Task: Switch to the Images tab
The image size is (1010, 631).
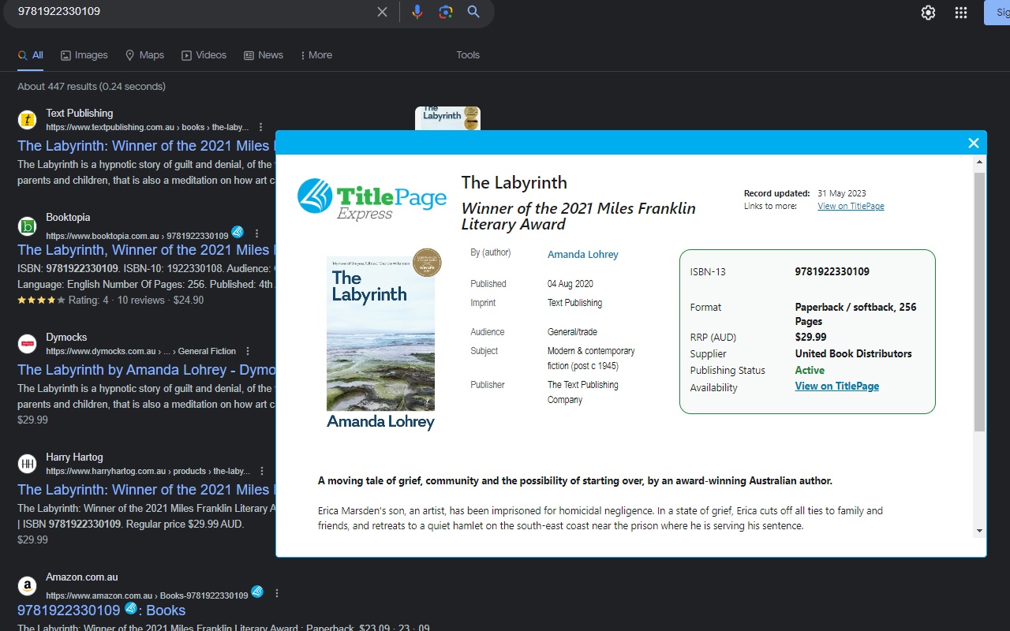Action: coord(84,55)
